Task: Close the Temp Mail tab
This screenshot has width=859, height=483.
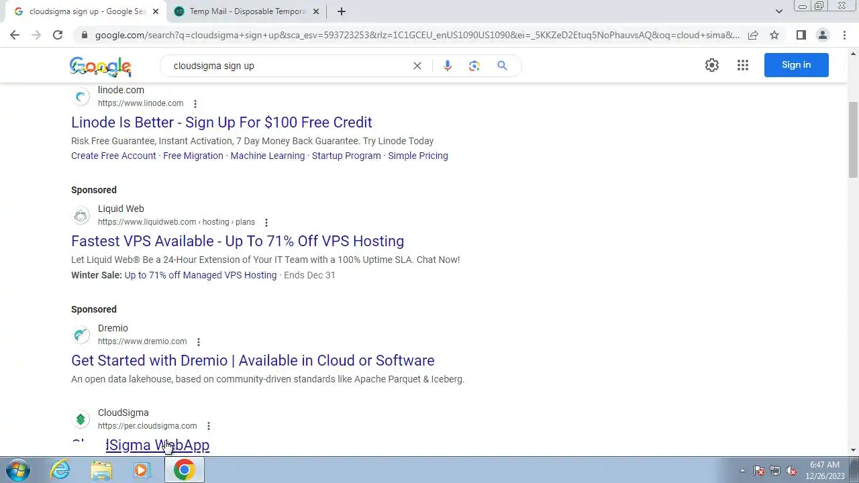Action: pos(316,11)
